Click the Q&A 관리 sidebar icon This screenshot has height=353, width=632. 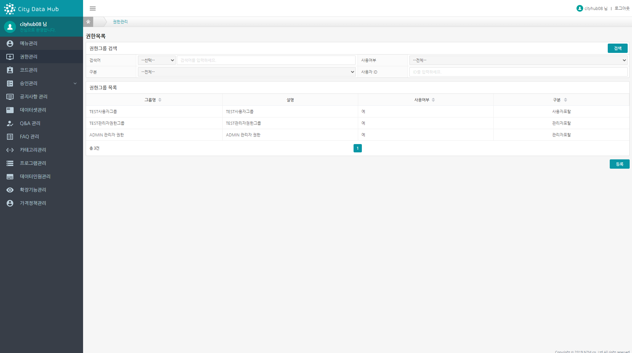click(x=10, y=123)
